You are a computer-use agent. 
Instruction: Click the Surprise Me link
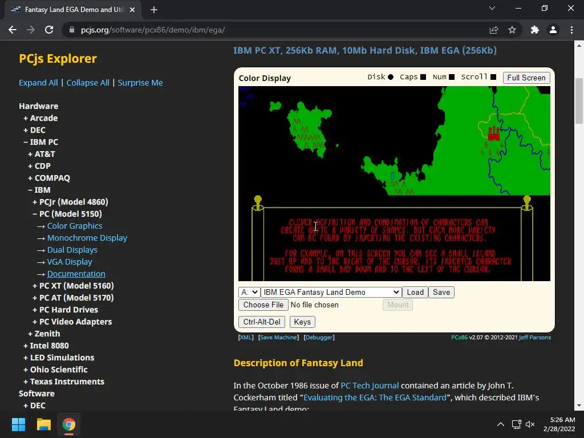click(140, 83)
